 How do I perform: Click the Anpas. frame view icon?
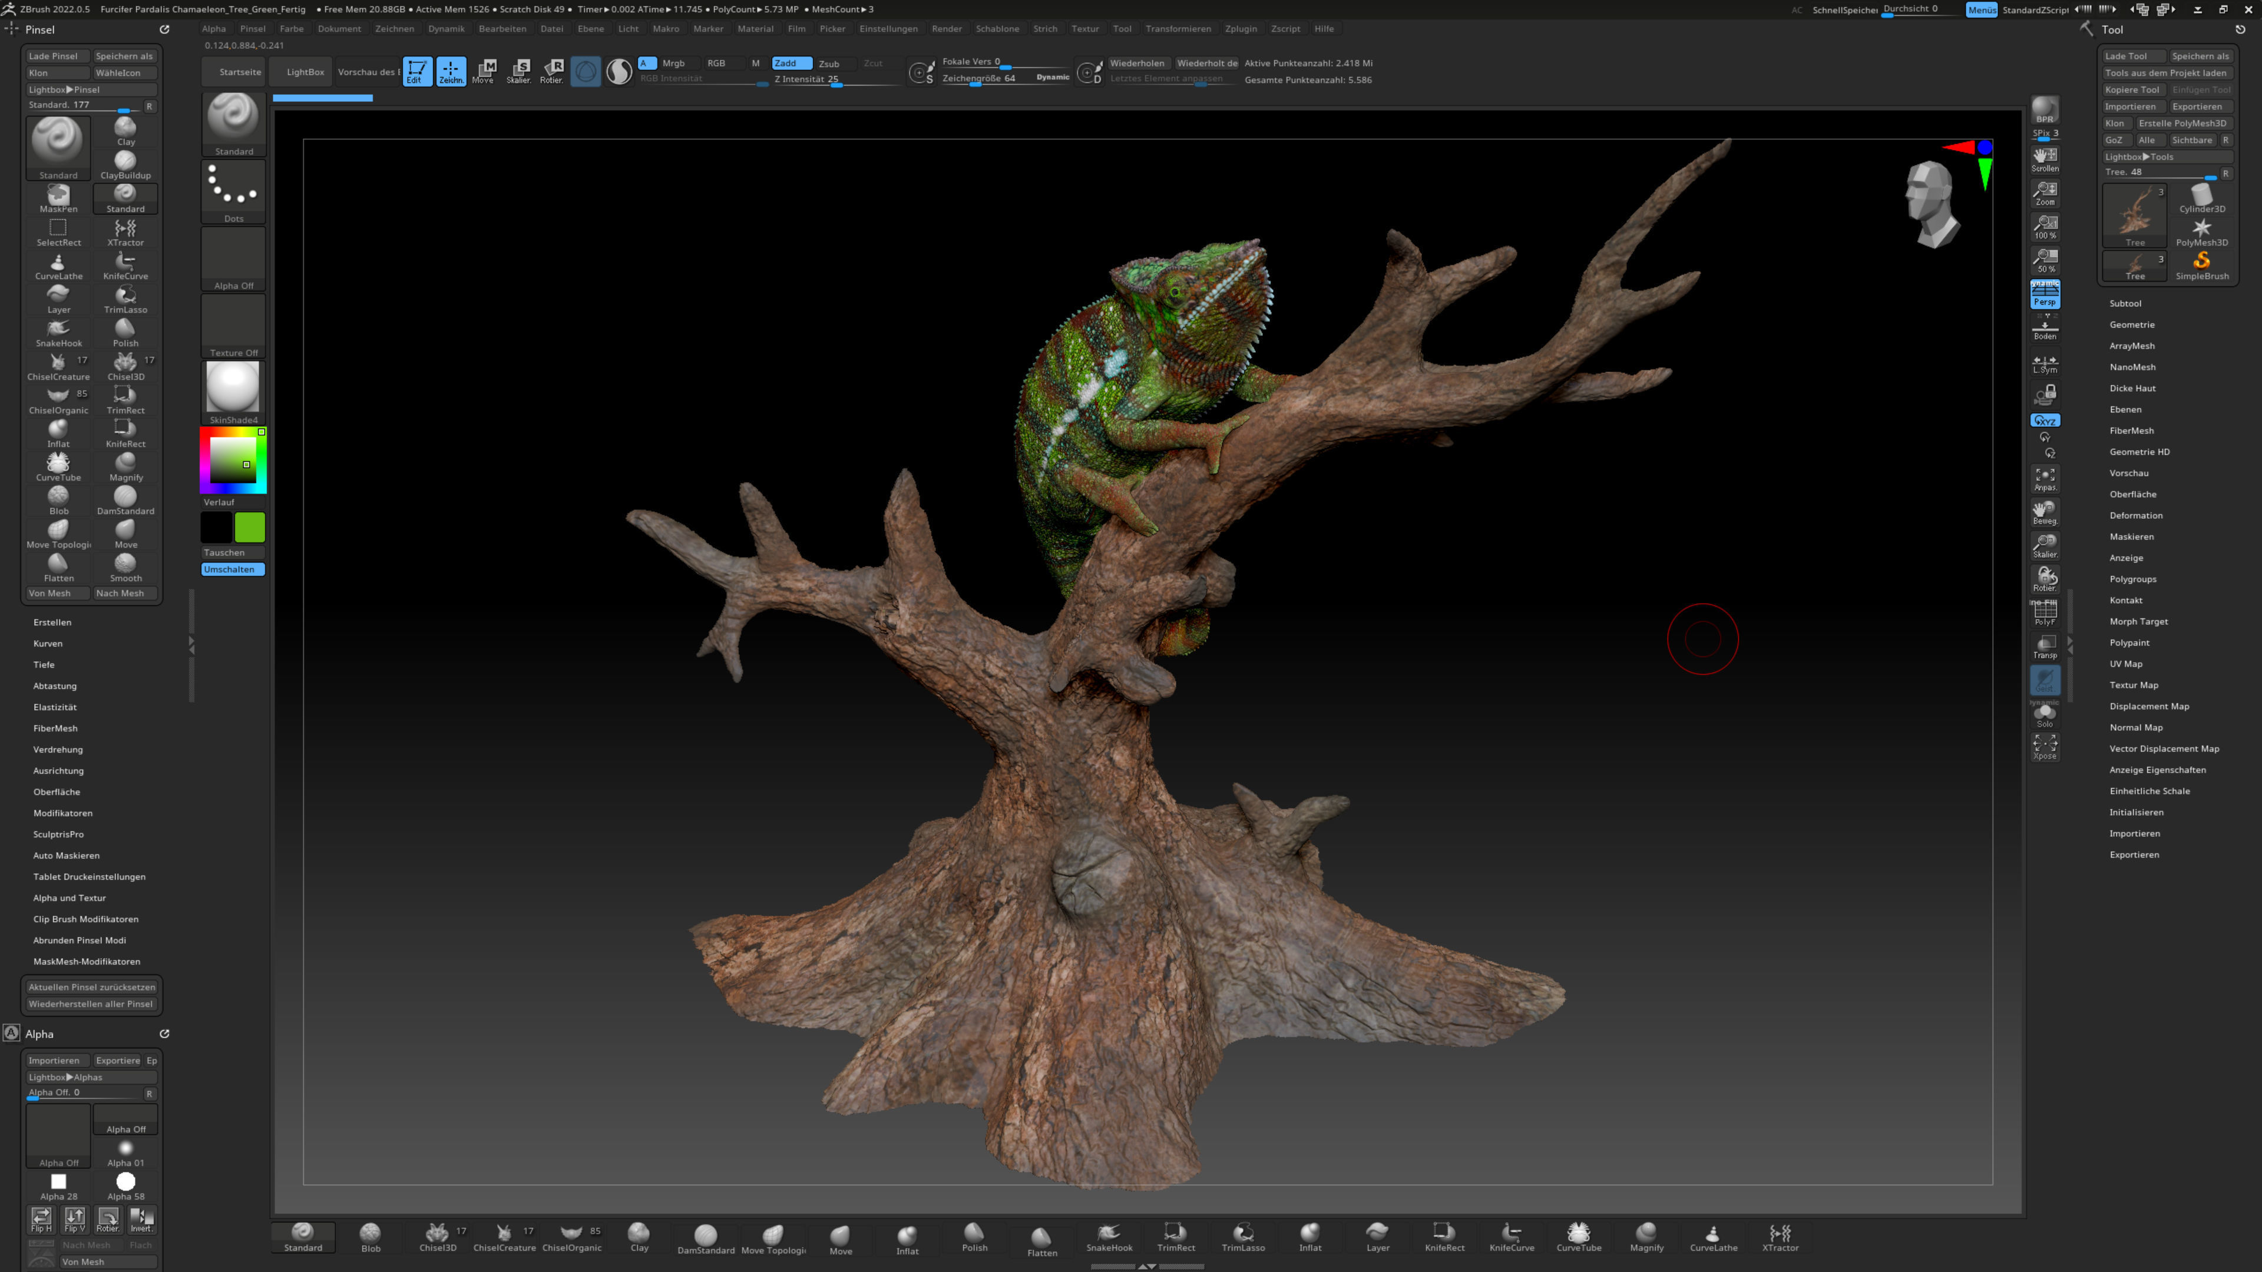click(x=2045, y=479)
